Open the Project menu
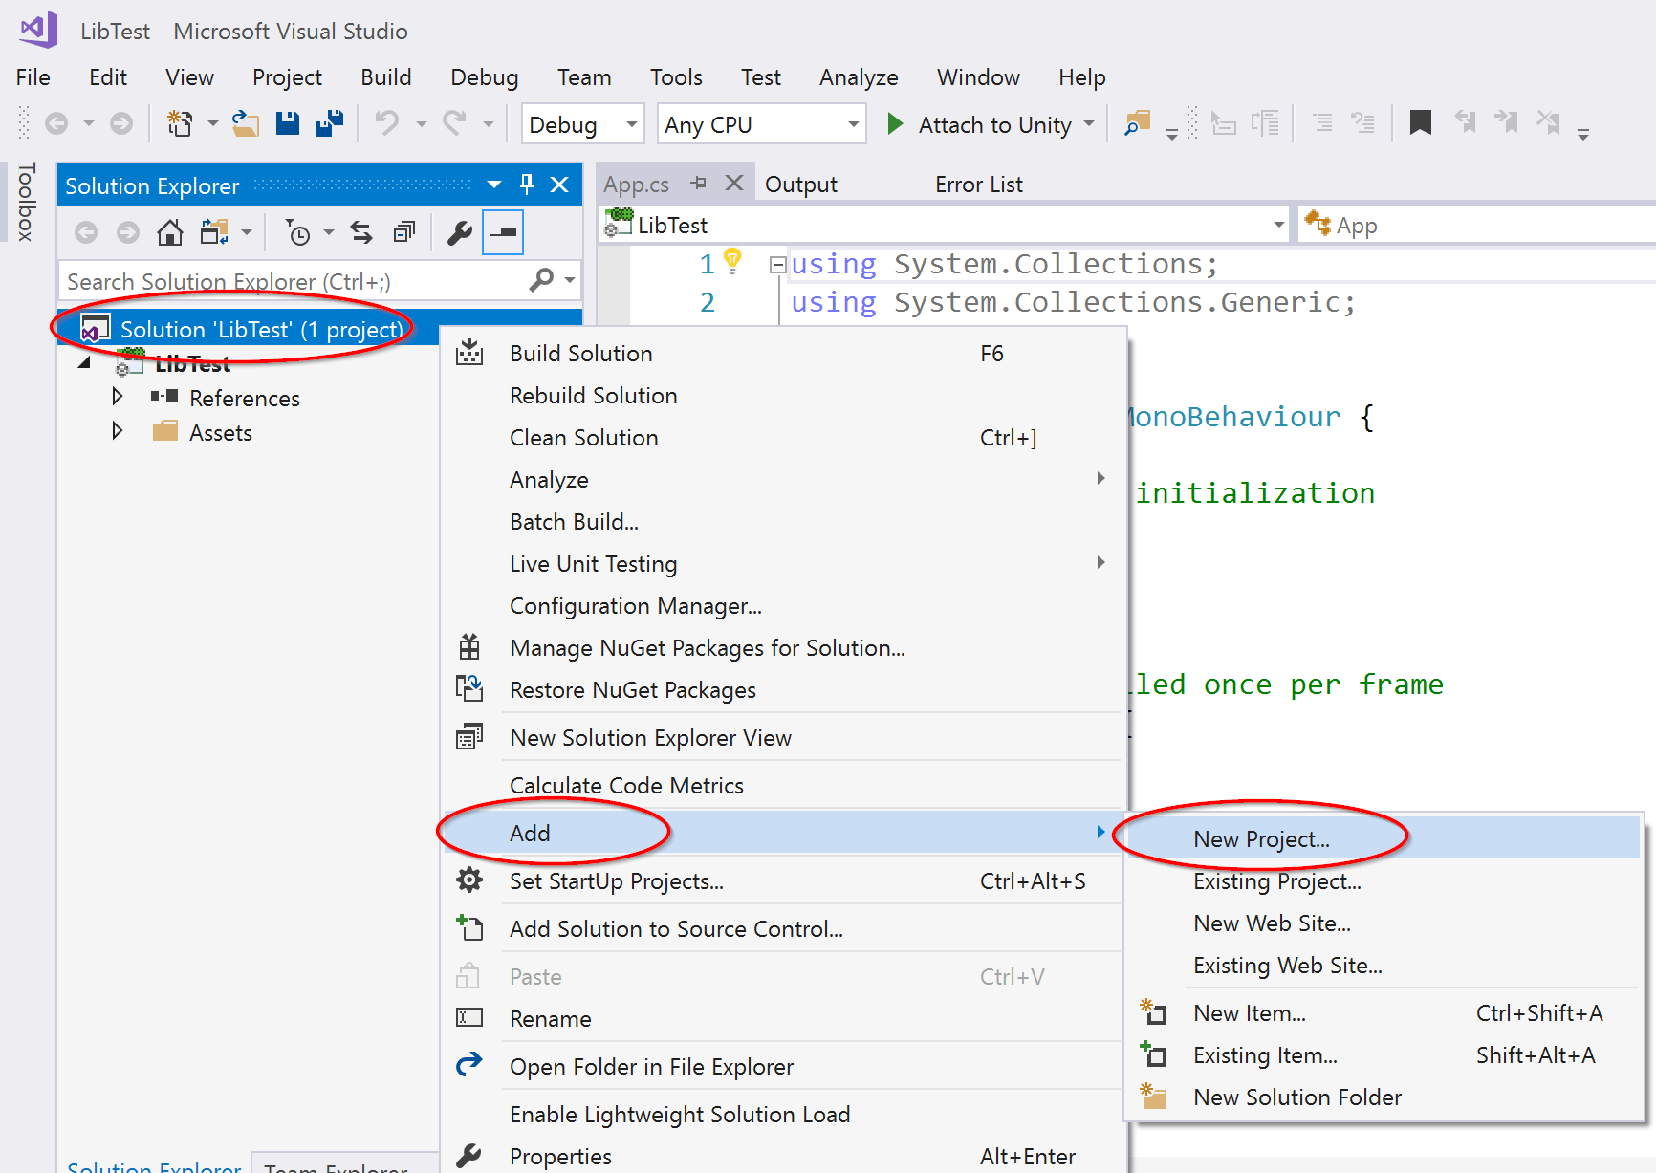The image size is (1656, 1173). pyautogui.click(x=287, y=77)
